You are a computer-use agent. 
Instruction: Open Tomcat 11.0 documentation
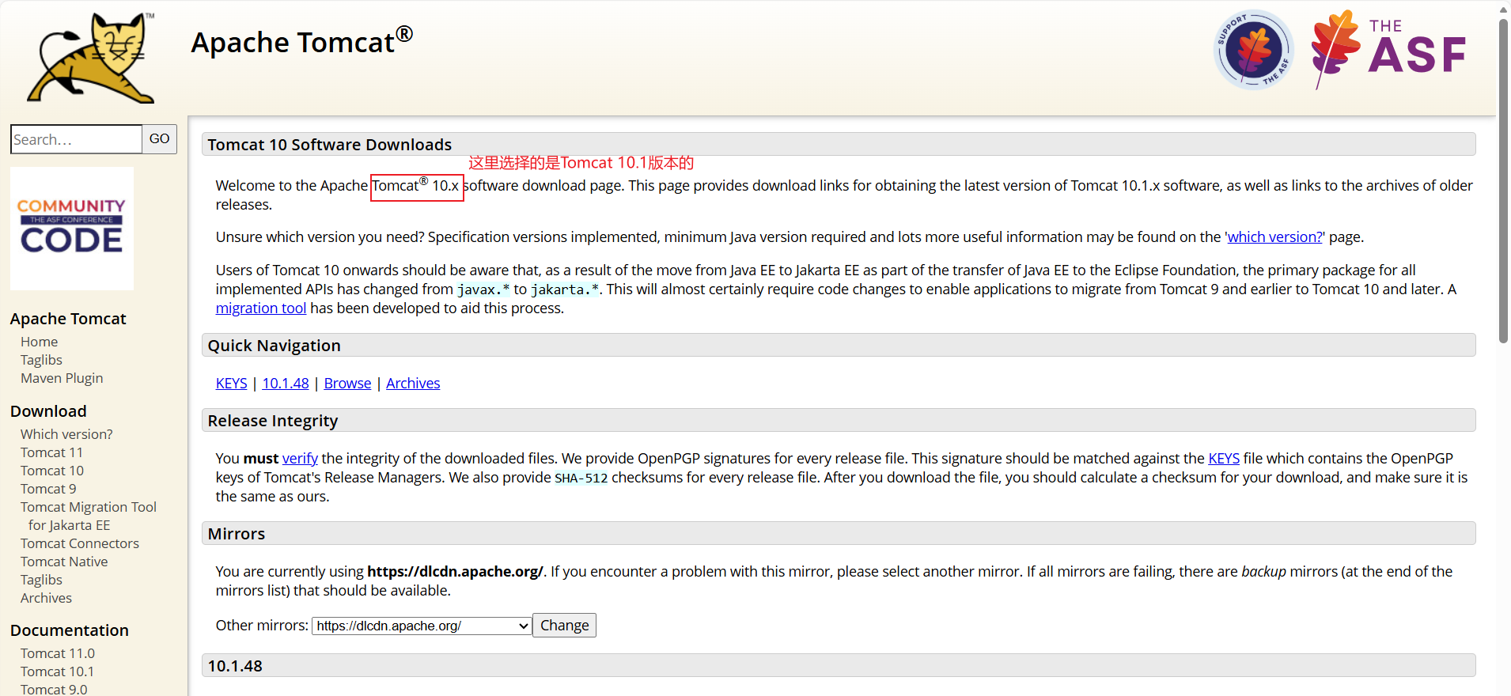pos(58,653)
